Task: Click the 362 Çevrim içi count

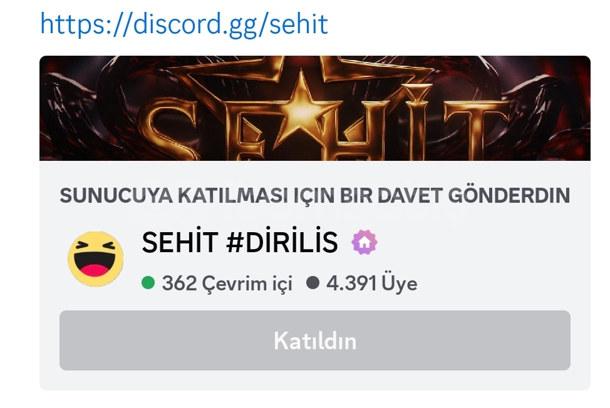Action: [227, 283]
